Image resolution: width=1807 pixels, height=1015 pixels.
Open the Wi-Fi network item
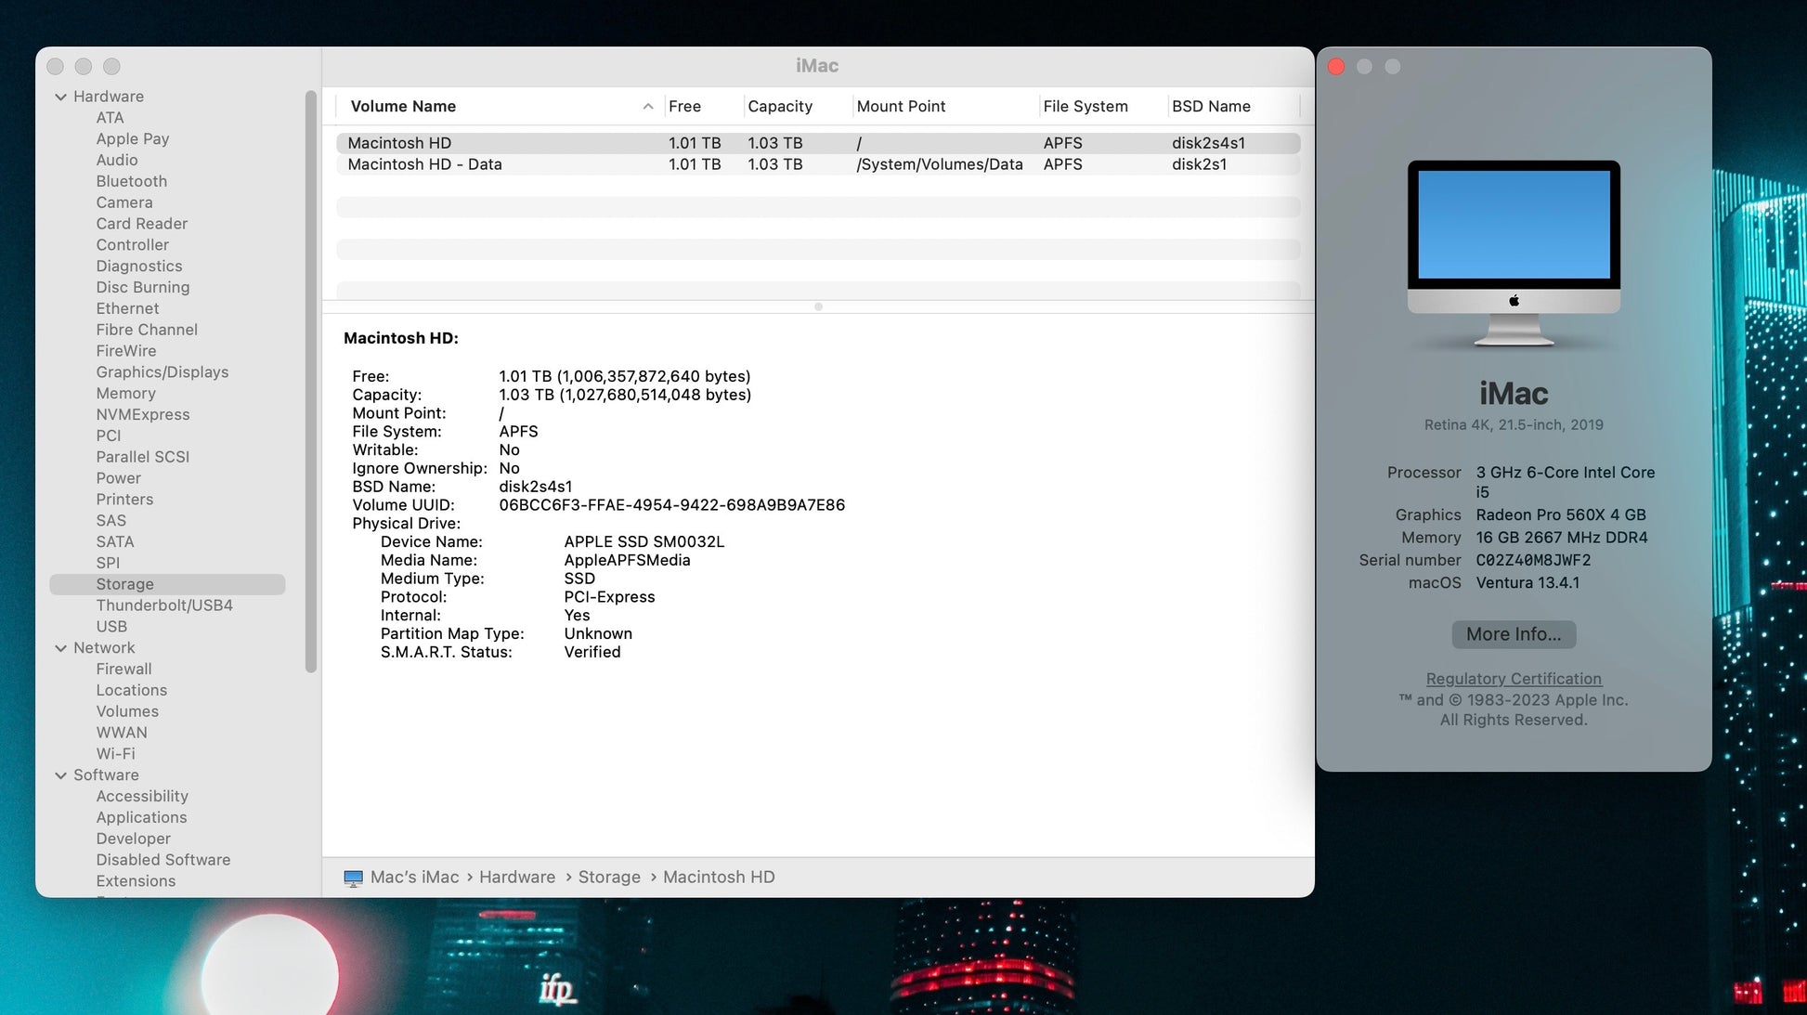coord(115,754)
